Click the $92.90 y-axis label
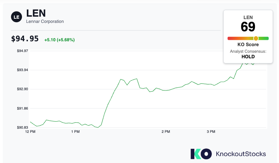The image size is (279, 163). [x=22, y=89]
